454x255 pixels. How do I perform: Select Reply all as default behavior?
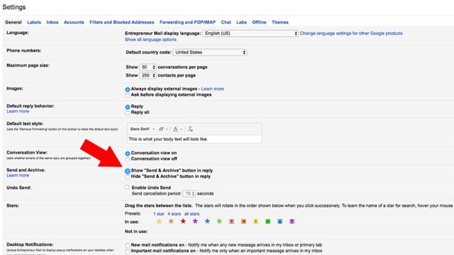click(127, 113)
